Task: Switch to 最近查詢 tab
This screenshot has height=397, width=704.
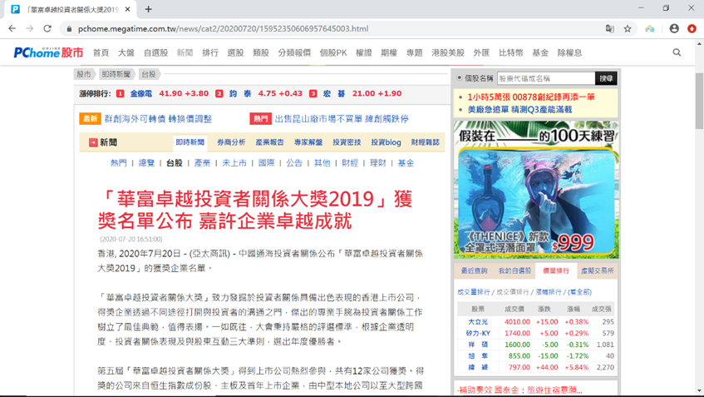Action: tap(474, 270)
